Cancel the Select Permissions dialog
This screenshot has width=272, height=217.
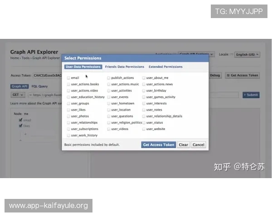(199, 145)
